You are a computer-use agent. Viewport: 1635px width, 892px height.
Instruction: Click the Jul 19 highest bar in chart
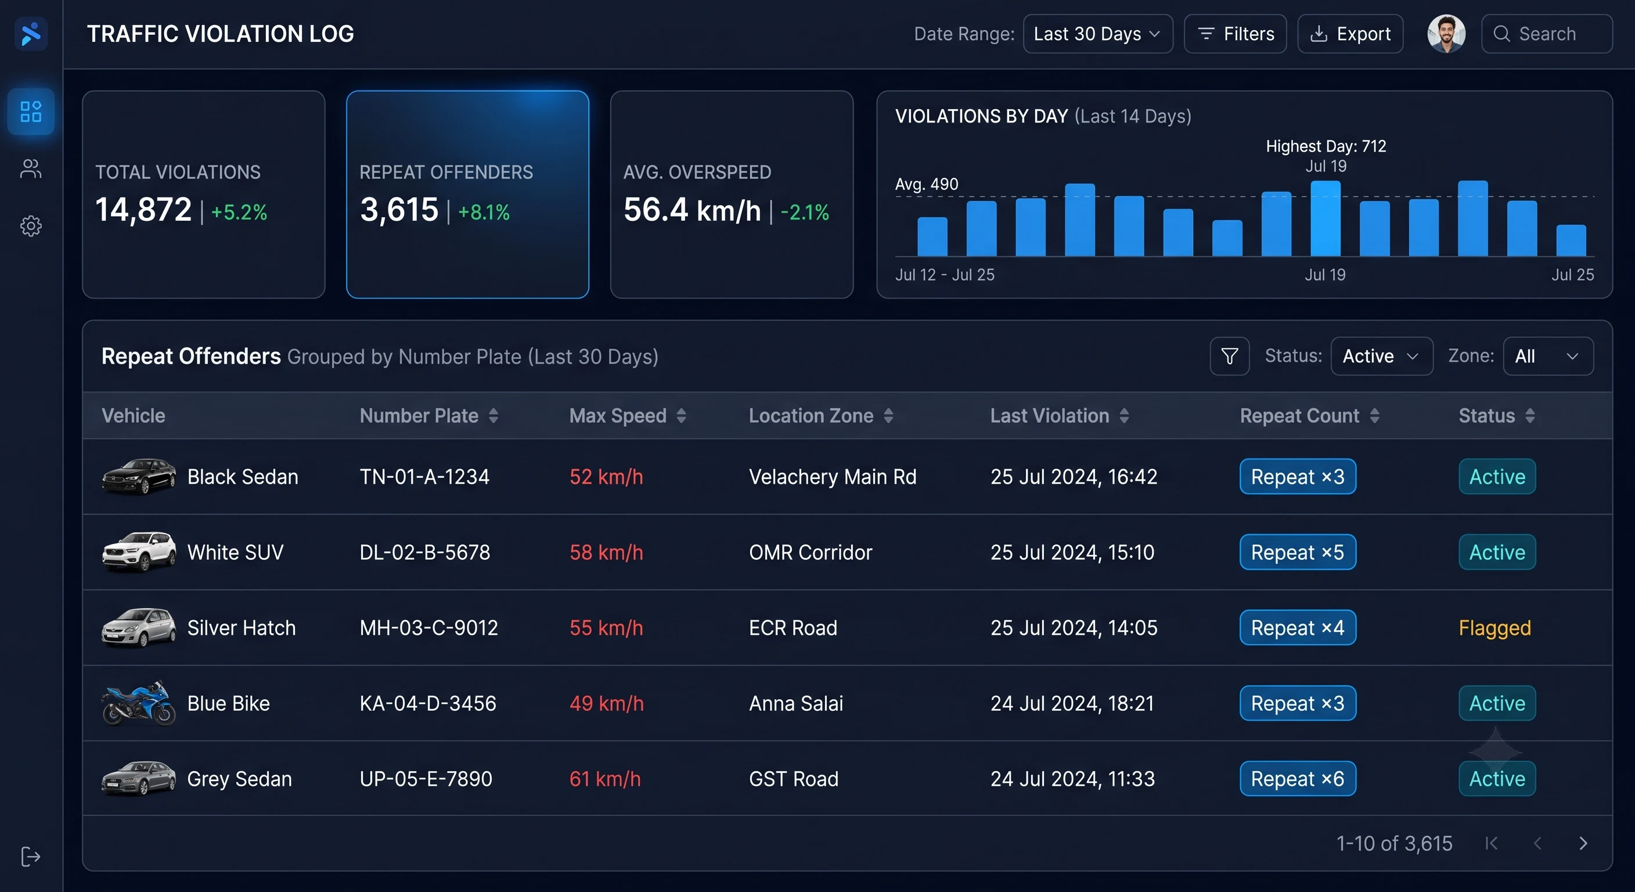1326,218
